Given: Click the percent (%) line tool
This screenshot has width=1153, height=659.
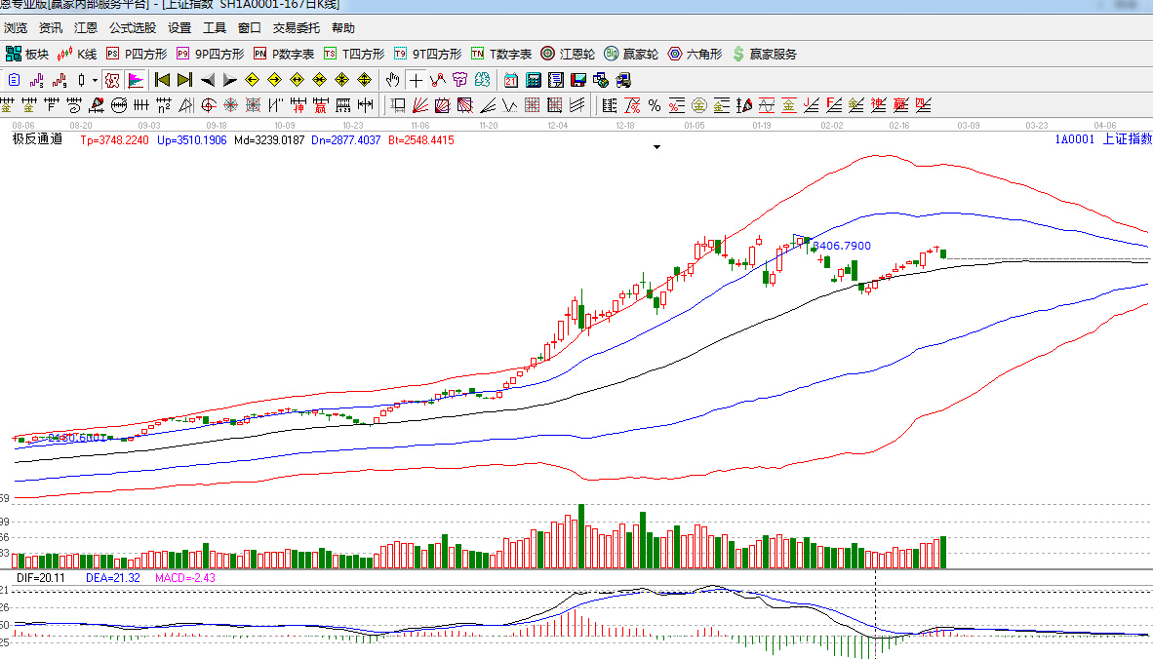Looking at the screenshot, I should 654,105.
